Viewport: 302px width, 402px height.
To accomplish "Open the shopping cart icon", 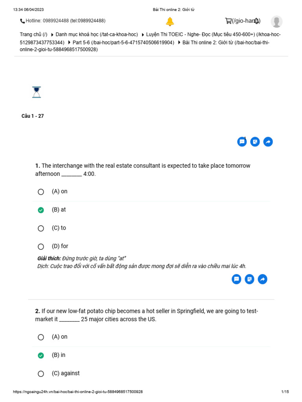I will coord(228,21).
